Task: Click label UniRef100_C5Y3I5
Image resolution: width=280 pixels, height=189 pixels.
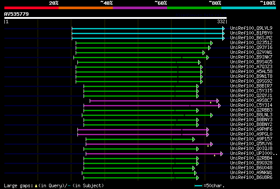Action: 251,91
